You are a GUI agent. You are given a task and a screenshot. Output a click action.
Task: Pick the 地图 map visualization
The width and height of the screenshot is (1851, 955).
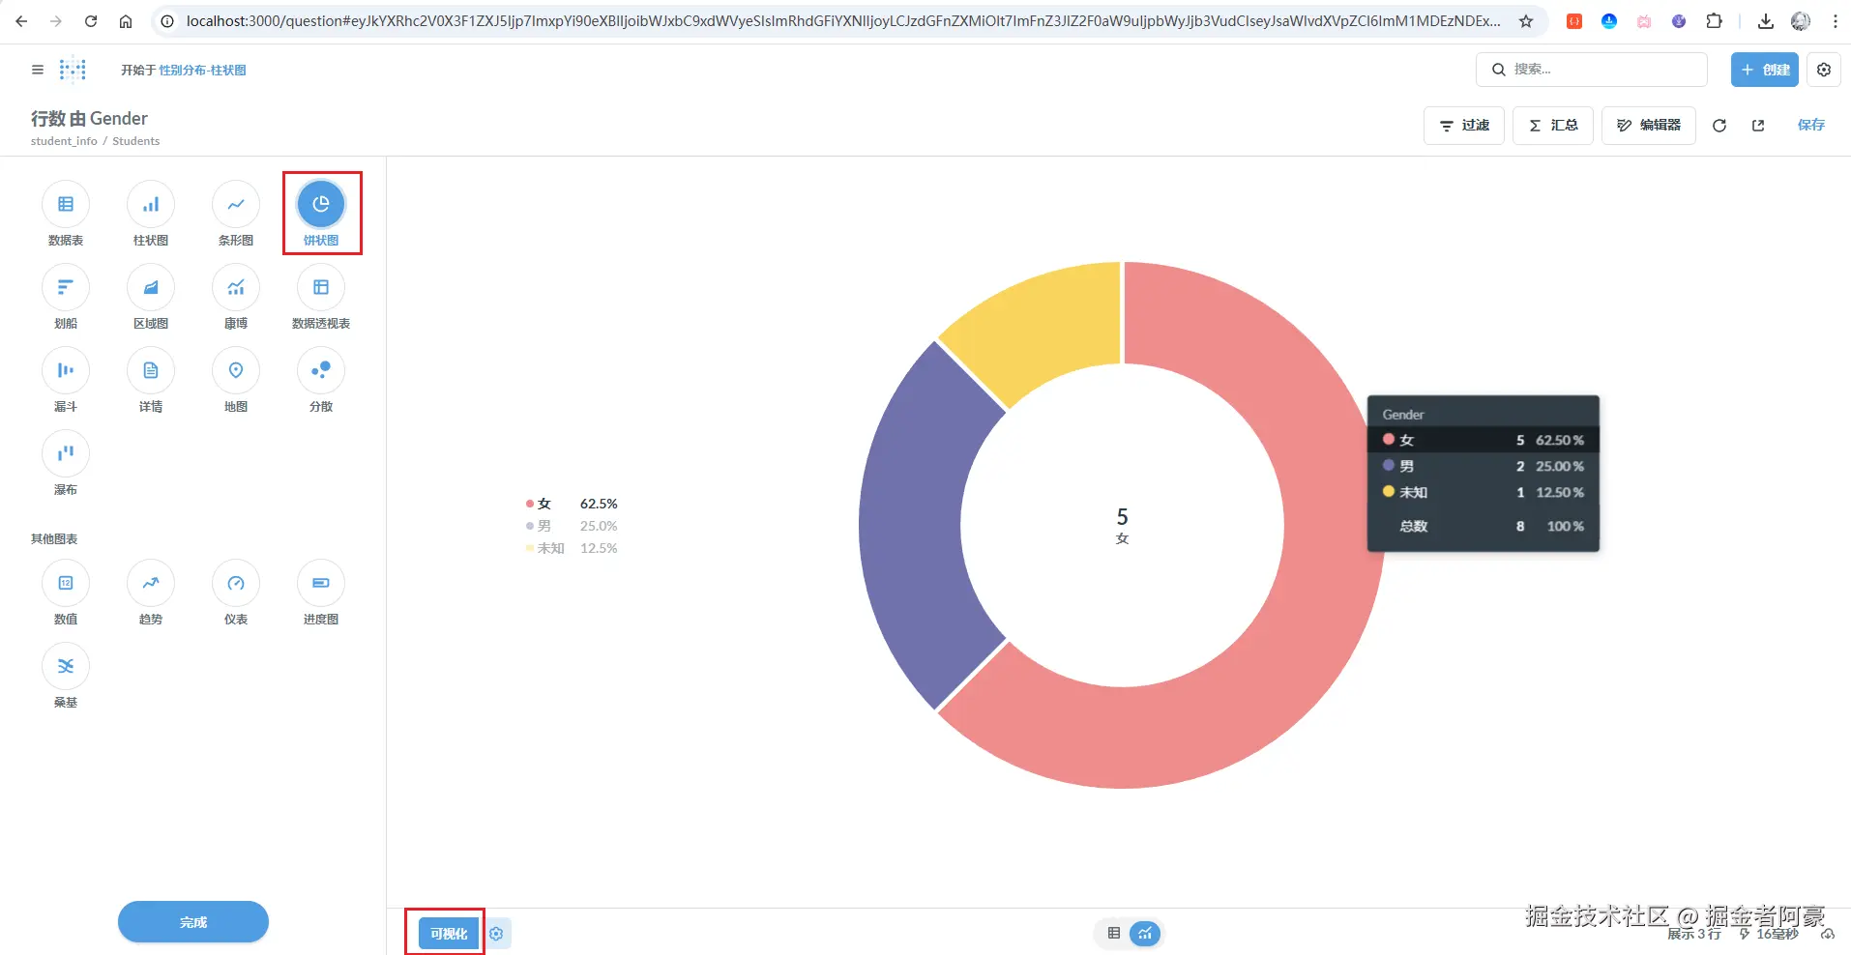[236, 371]
